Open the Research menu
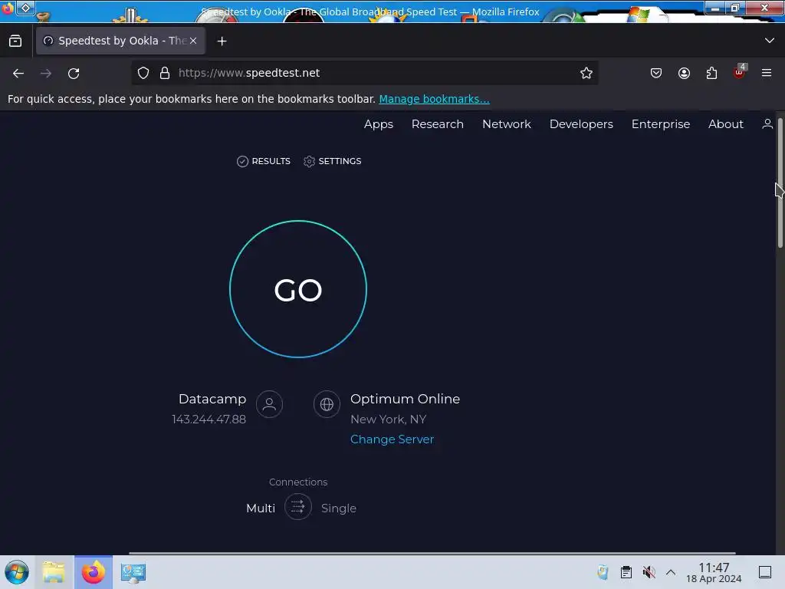Screen dimensions: 785x589 coord(438,124)
